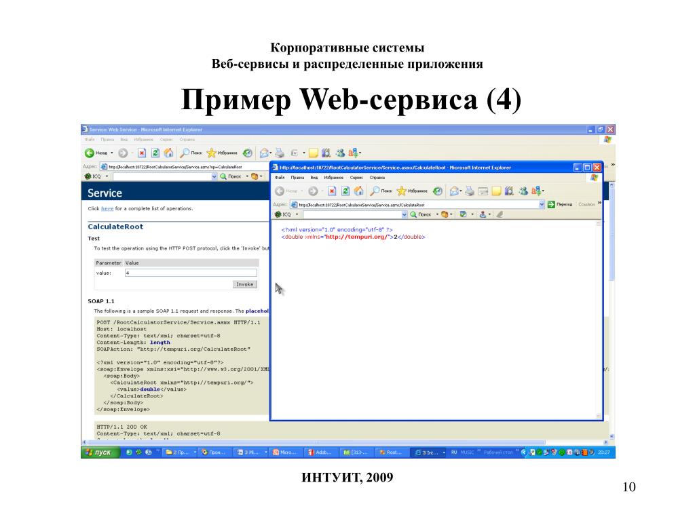Open Mail dropdown arrow in CalculateRoot toolbar
Image resolution: width=695 pixels, height=521 pixels.
pos(461,191)
